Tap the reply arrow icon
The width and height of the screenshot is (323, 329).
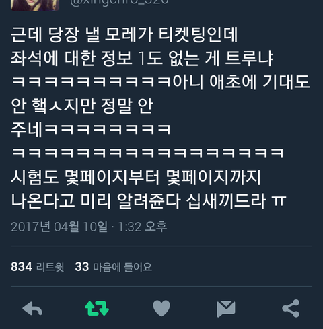tap(32, 309)
